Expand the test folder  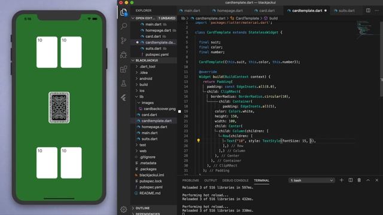point(154,145)
